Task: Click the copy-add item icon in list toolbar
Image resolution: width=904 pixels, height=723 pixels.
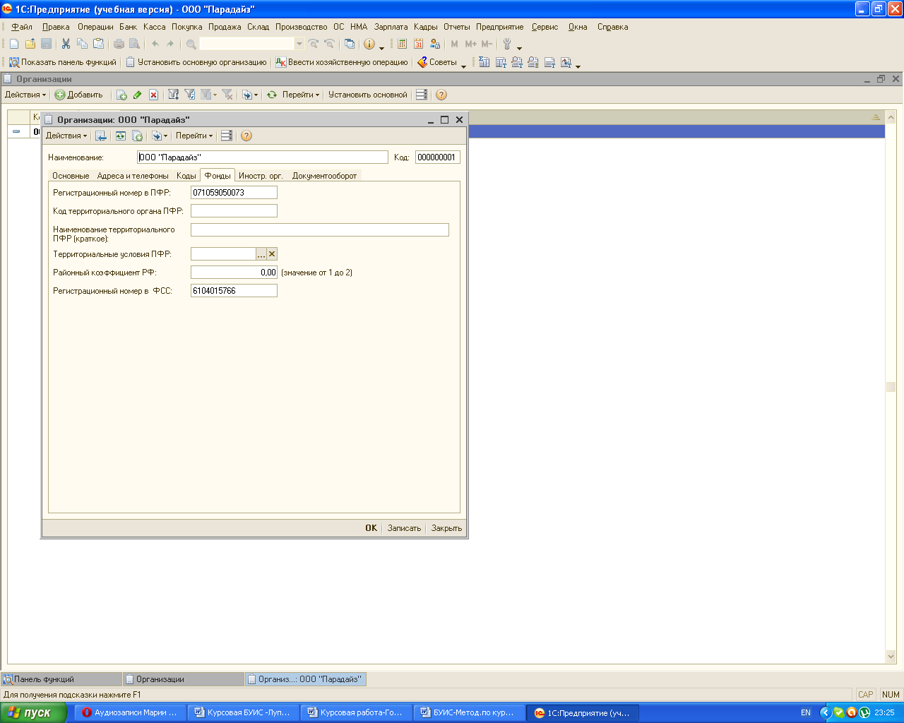Action: coord(121,95)
